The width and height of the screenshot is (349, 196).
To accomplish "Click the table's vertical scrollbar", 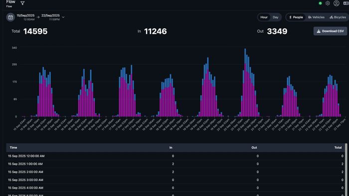I will 347,170.
